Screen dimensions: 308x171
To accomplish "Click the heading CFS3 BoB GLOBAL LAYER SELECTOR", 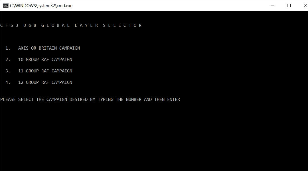I will pyautogui.click(x=71, y=25).
